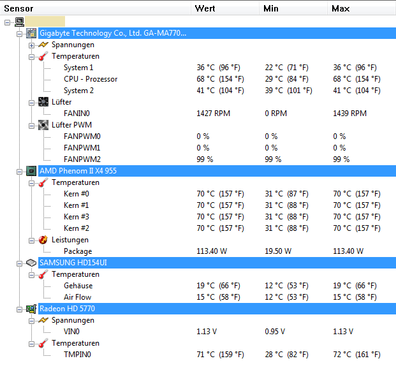Screen dimensions: 396x368
Task: Click thermometer icon under AMD Phenom II
Action: point(43,182)
